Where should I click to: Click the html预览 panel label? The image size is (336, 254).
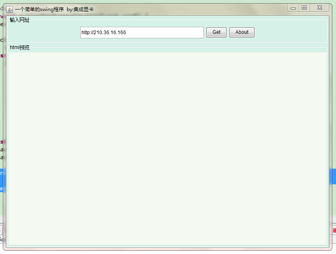tap(19, 47)
